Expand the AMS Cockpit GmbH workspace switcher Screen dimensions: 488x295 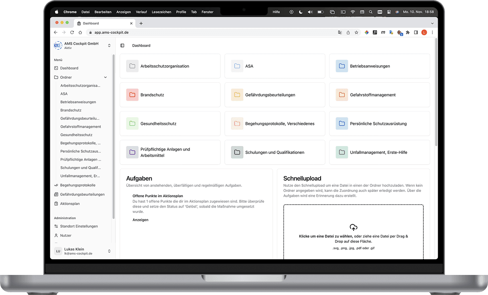[x=109, y=45]
